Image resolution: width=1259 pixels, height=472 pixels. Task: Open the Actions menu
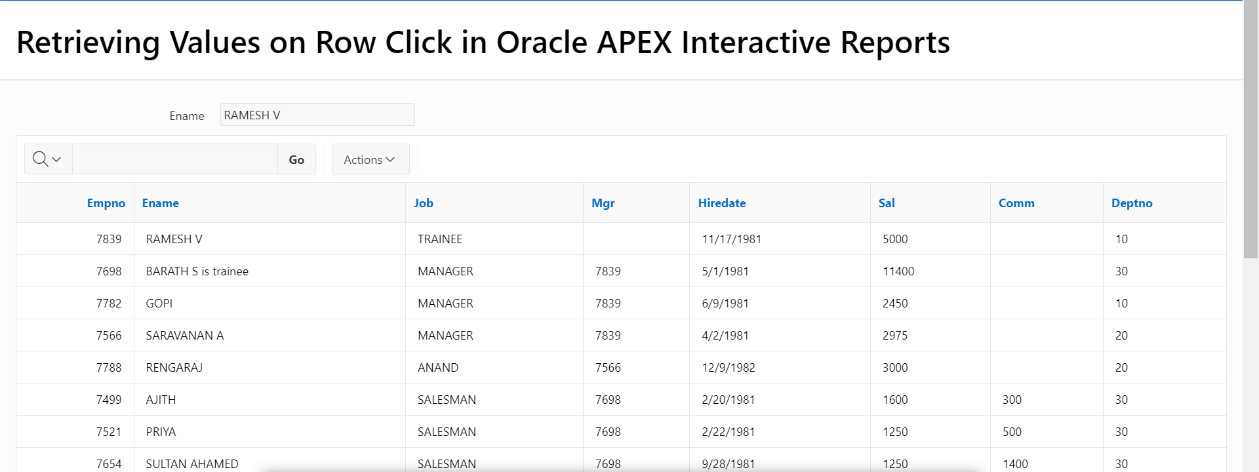click(370, 159)
